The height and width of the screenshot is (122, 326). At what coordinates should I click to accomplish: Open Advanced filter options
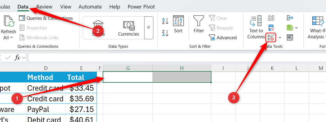(223, 38)
